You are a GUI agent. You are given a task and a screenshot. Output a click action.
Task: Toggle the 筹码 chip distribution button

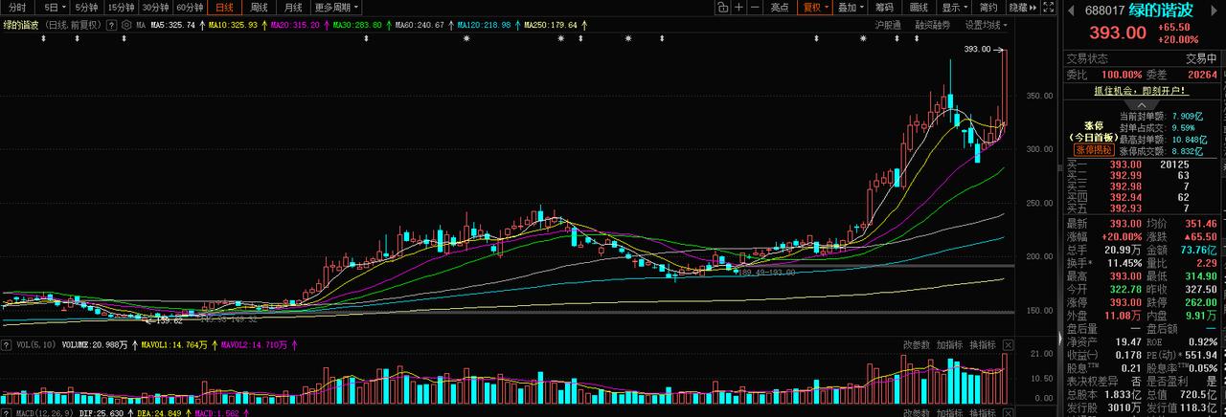(884, 7)
